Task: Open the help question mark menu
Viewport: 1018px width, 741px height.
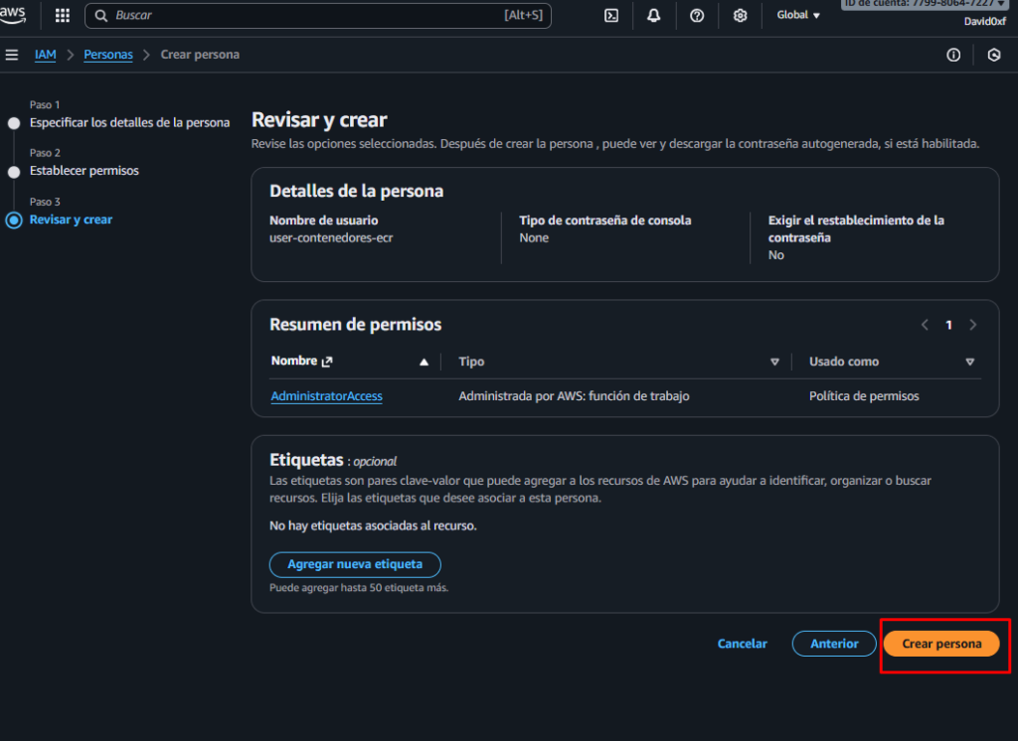Action: pos(697,16)
